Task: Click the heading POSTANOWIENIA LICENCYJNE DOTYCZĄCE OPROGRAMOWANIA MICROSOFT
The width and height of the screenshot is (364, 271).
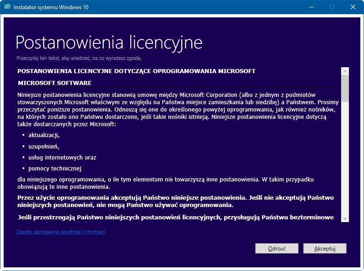Action: pos(136,71)
